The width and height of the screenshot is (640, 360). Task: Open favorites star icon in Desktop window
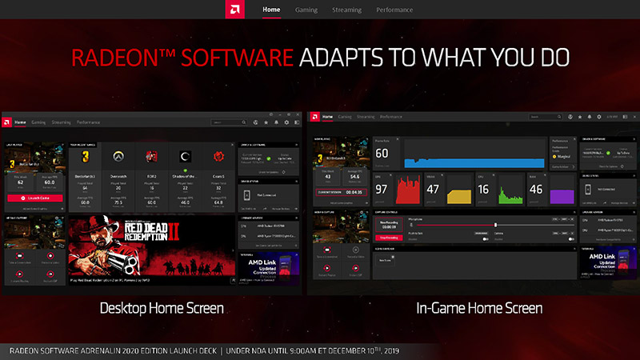(266, 122)
